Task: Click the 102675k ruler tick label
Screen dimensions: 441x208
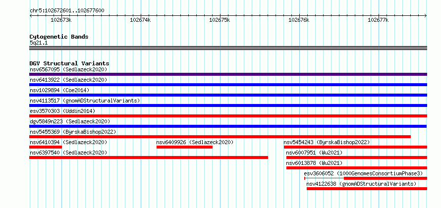Action: pos(220,20)
